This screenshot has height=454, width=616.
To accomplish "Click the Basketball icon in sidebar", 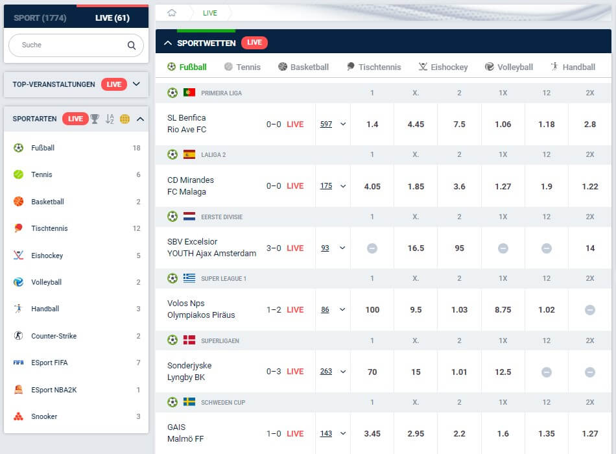I will click(18, 202).
